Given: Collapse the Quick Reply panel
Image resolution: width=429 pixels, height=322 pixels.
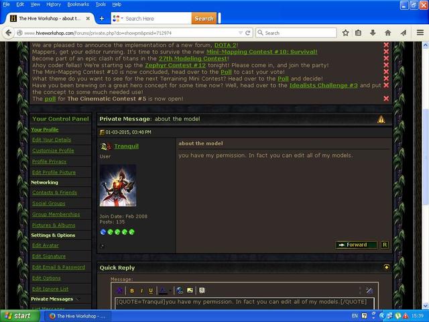Looking at the screenshot, I should coord(386,267).
